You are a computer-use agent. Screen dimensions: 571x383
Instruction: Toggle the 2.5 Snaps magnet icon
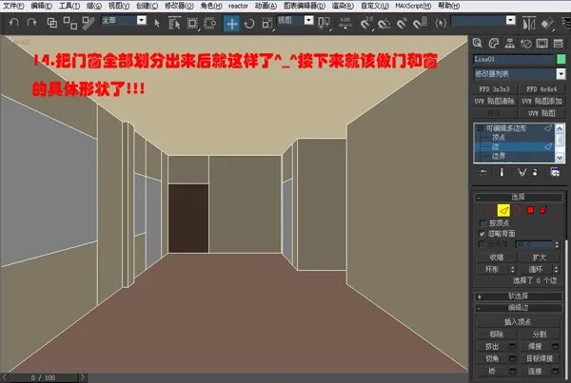click(366, 23)
